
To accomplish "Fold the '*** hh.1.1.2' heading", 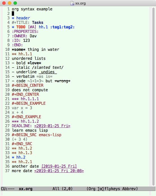I will coord(25,122).
